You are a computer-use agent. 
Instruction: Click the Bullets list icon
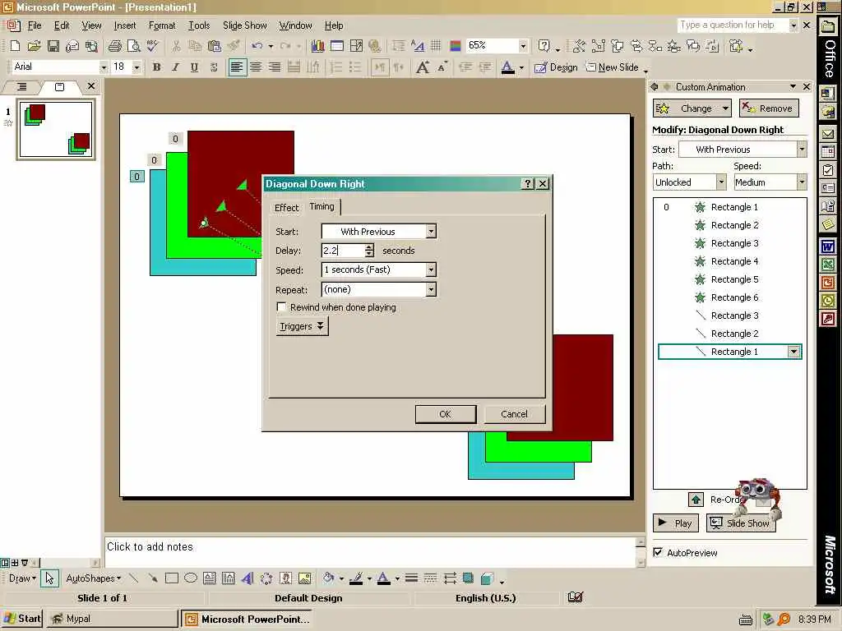(x=355, y=67)
